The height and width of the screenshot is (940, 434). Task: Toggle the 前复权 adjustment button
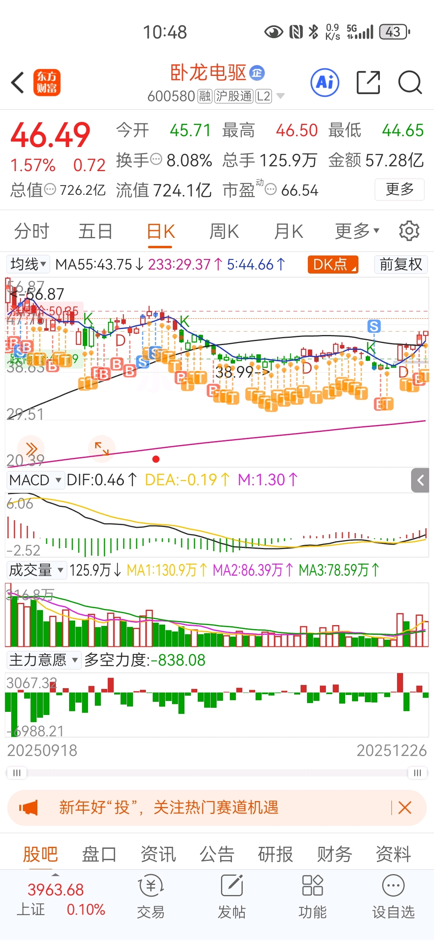click(401, 264)
